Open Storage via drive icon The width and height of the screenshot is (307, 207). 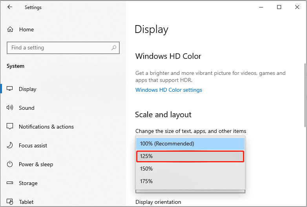click(x=10, y=183)
